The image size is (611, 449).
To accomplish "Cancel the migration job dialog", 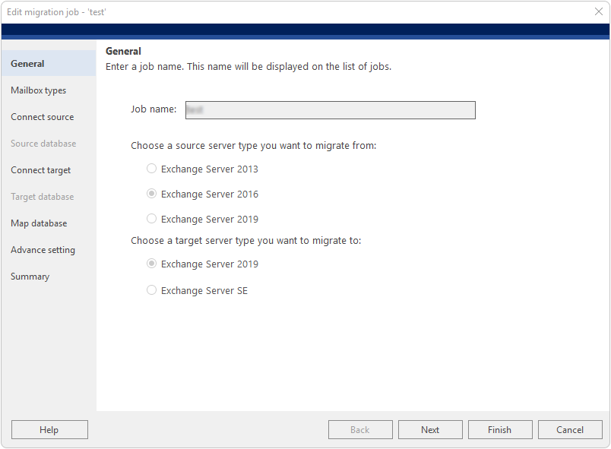I will 570,429.
